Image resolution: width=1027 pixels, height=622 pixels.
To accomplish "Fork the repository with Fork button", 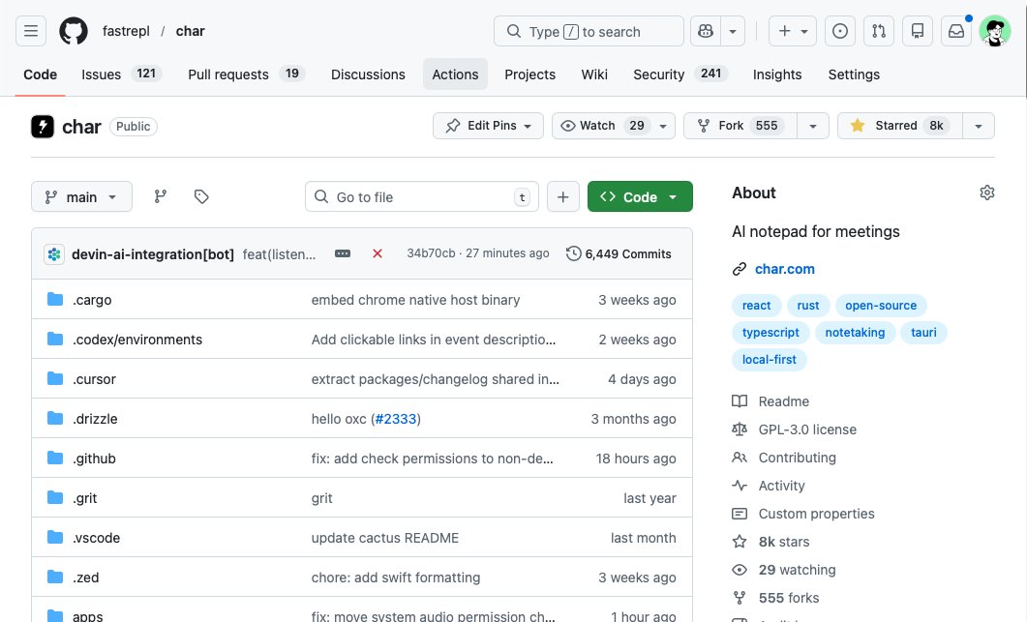I will pos(740,126).
